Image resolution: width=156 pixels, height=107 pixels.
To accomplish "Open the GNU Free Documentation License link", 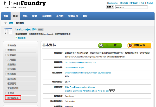I will 80,87.
